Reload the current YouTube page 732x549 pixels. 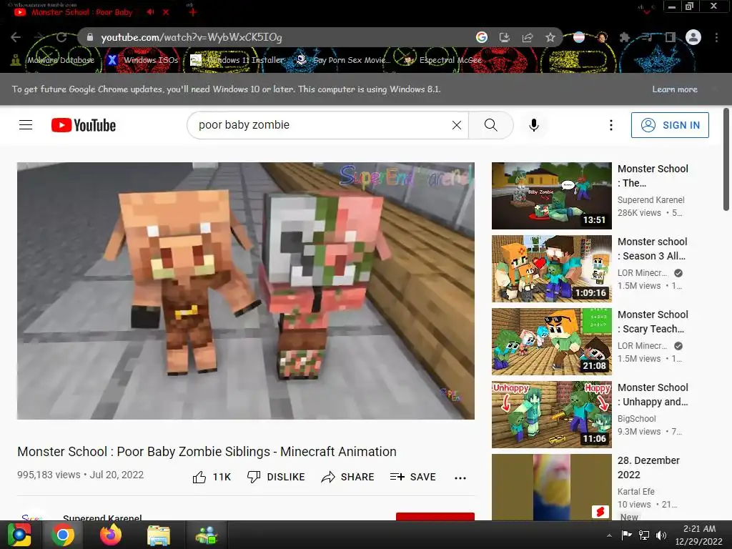(x=61, y=37)
